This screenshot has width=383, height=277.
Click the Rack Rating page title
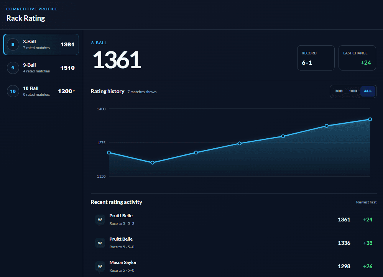point(26,18)
